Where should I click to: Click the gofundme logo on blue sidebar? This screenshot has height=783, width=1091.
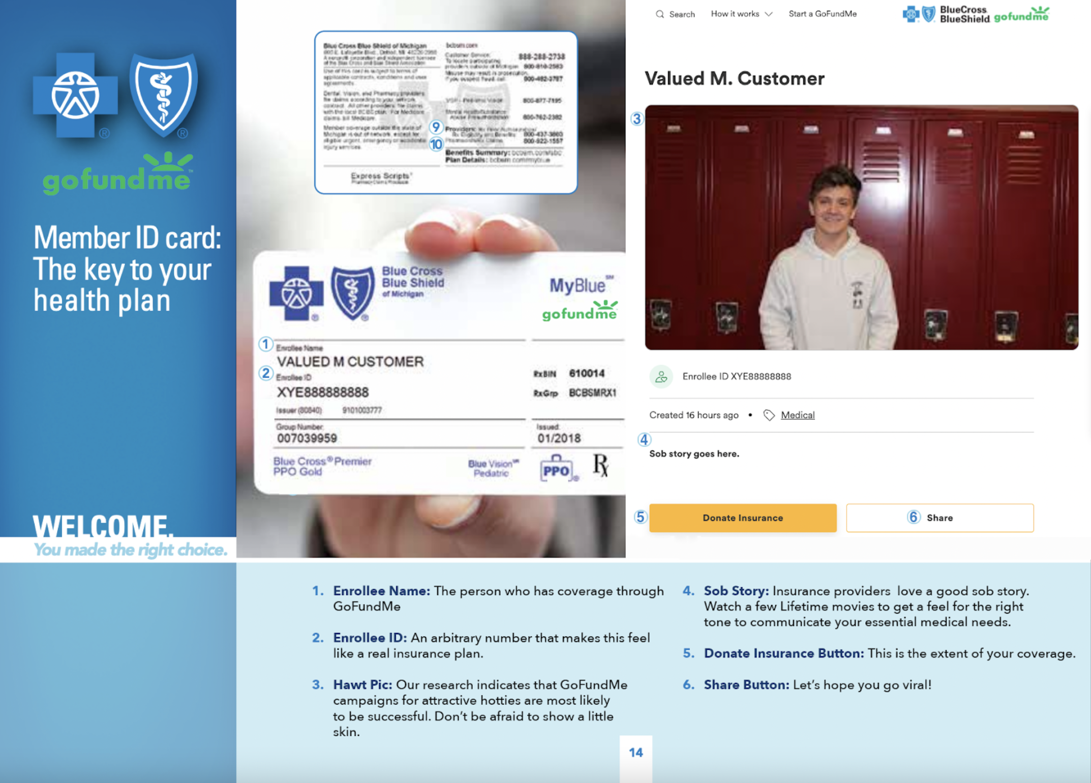click(x=118, y=174)
